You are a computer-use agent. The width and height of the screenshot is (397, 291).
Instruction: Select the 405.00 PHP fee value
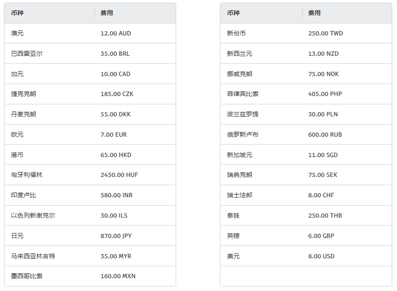[x=325, y=94]
